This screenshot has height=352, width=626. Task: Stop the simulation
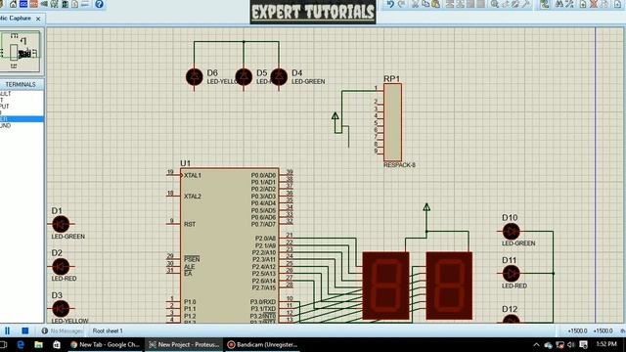[25, 330]
